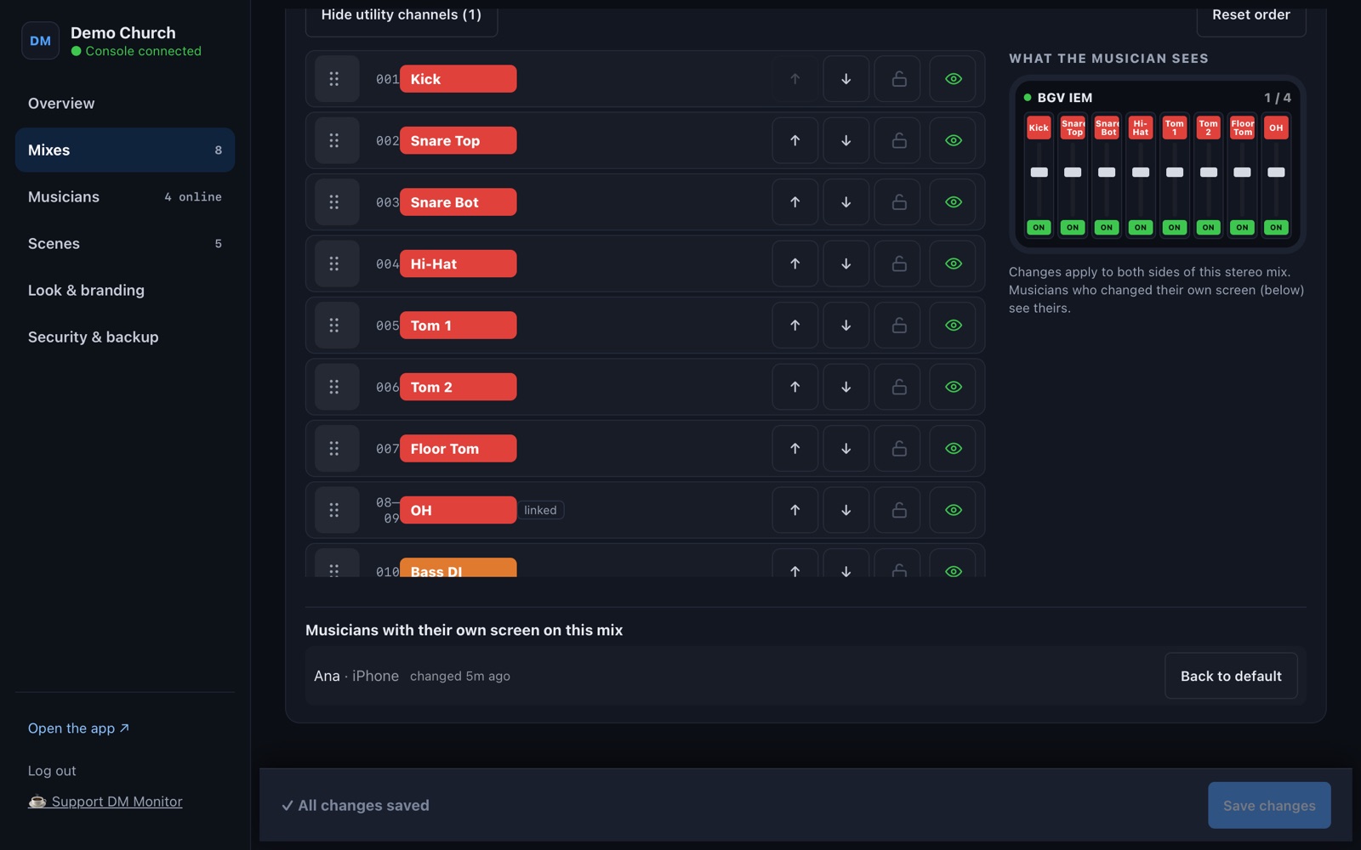Image resolution: width=1361 pixels, height=850 pixels.
Task: Toggle visibility of Tom 2 channel
Action: [x=953, y=387]
